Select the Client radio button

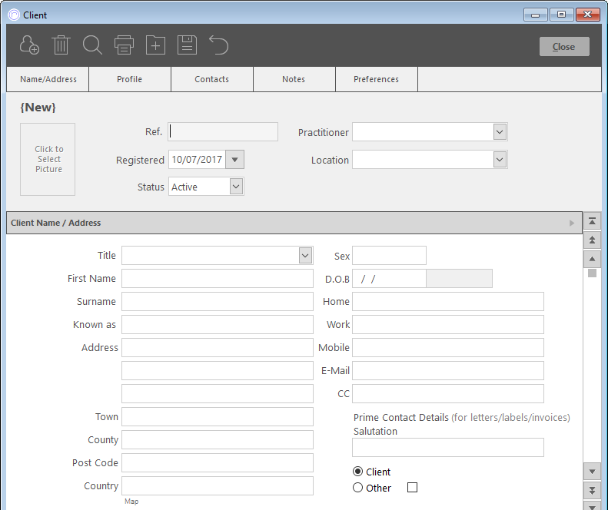coord(357,472)
